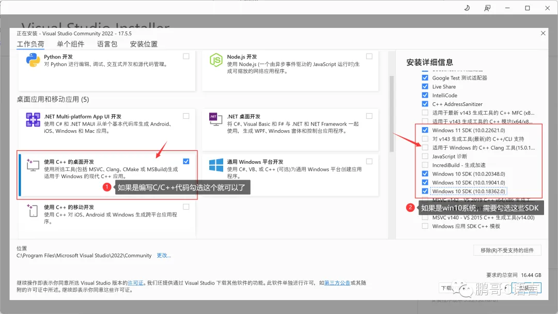This screenshot has height=314, width=558.
Task: Click the Node.js development workload icon
Action: 216,60
